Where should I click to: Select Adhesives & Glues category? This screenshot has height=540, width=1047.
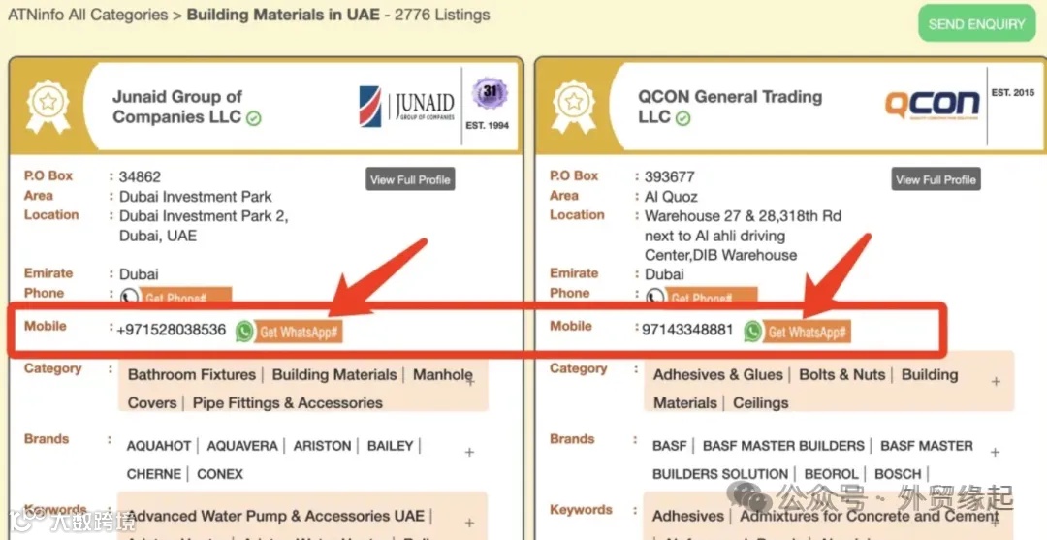[717, 375]
